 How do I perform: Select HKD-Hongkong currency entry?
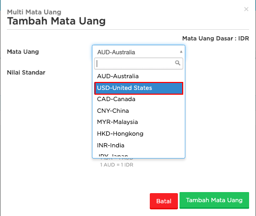pyautogui.click(x=139, y=134)
